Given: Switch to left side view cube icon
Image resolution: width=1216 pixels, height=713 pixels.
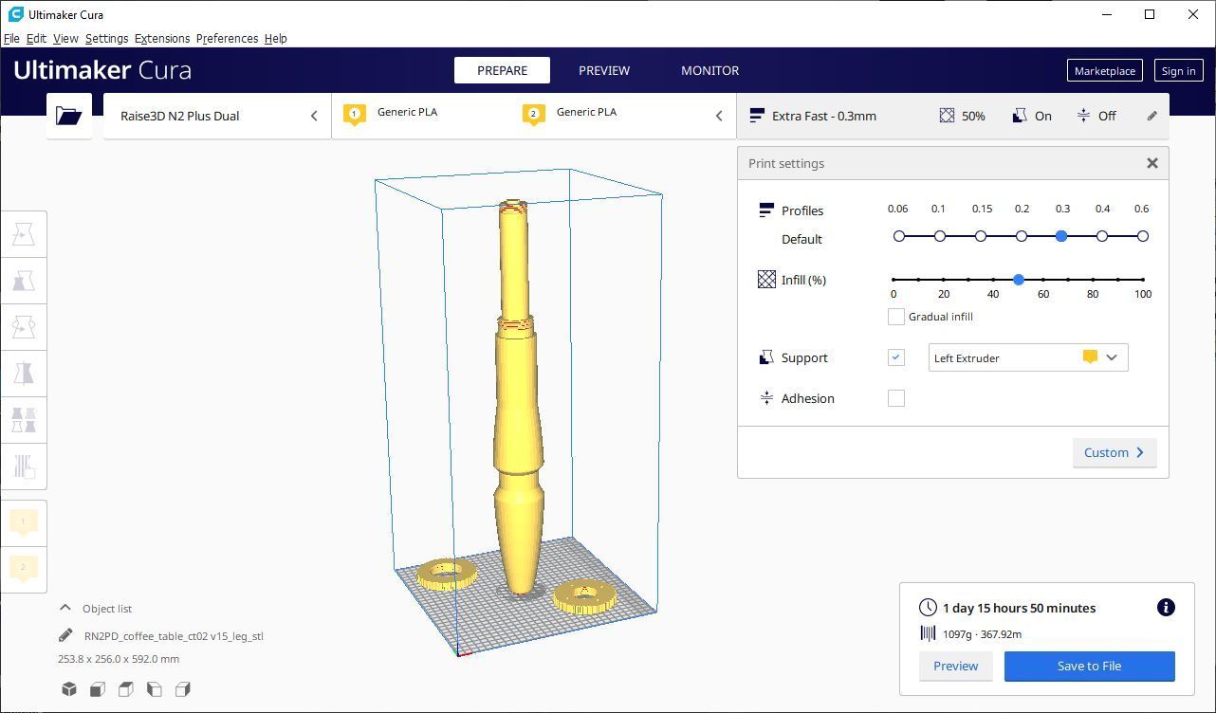Looking at the screenshot, I should (155, 689).
